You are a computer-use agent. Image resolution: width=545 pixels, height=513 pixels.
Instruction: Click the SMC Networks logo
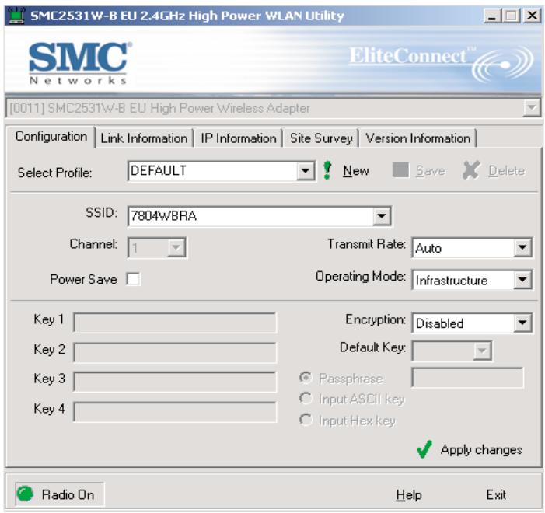point(80,63)
